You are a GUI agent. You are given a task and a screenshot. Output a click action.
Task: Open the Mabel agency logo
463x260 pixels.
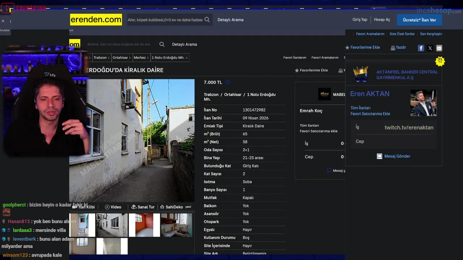coord(324,94)
